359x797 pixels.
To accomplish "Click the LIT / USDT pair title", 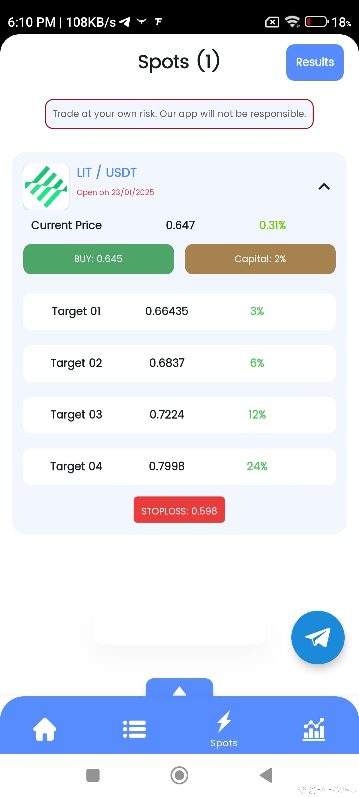I will click(107, 172).
